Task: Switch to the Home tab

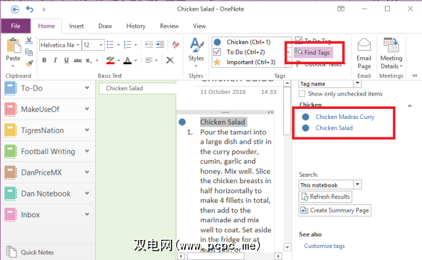Action: (46, 26)
